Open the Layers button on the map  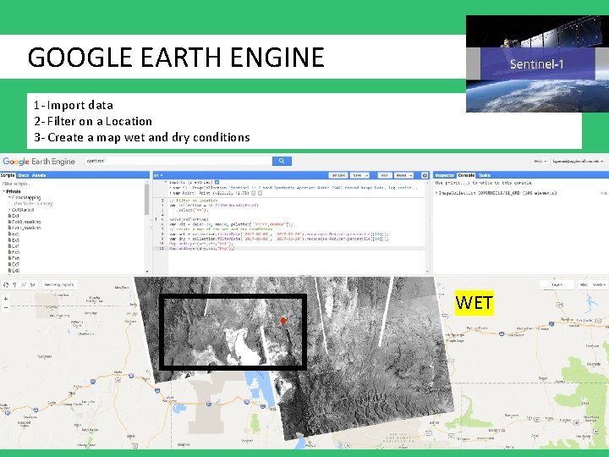557,285
